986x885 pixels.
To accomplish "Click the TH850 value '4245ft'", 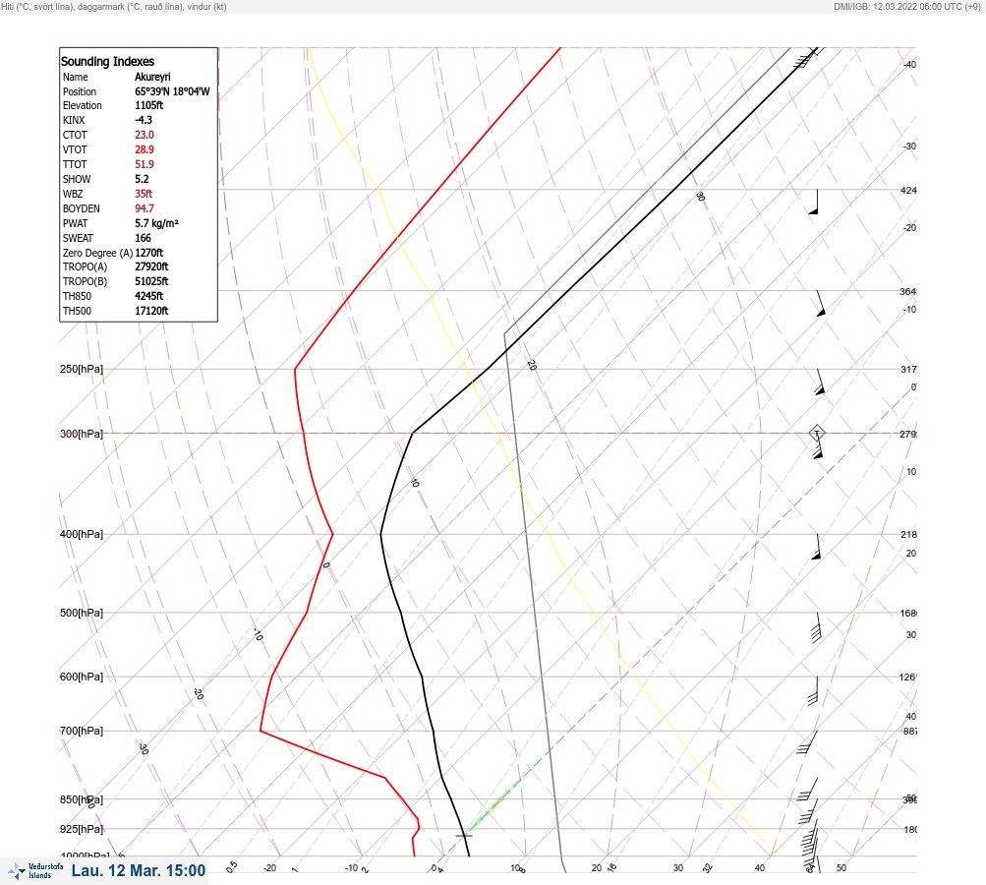I will pyautogui.click(x=149, y=296).
